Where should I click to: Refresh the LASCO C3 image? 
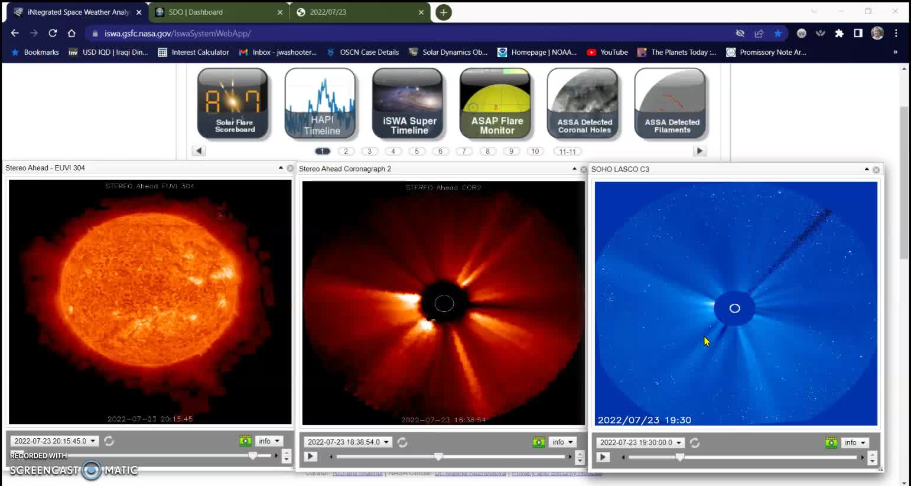point(695,443)
